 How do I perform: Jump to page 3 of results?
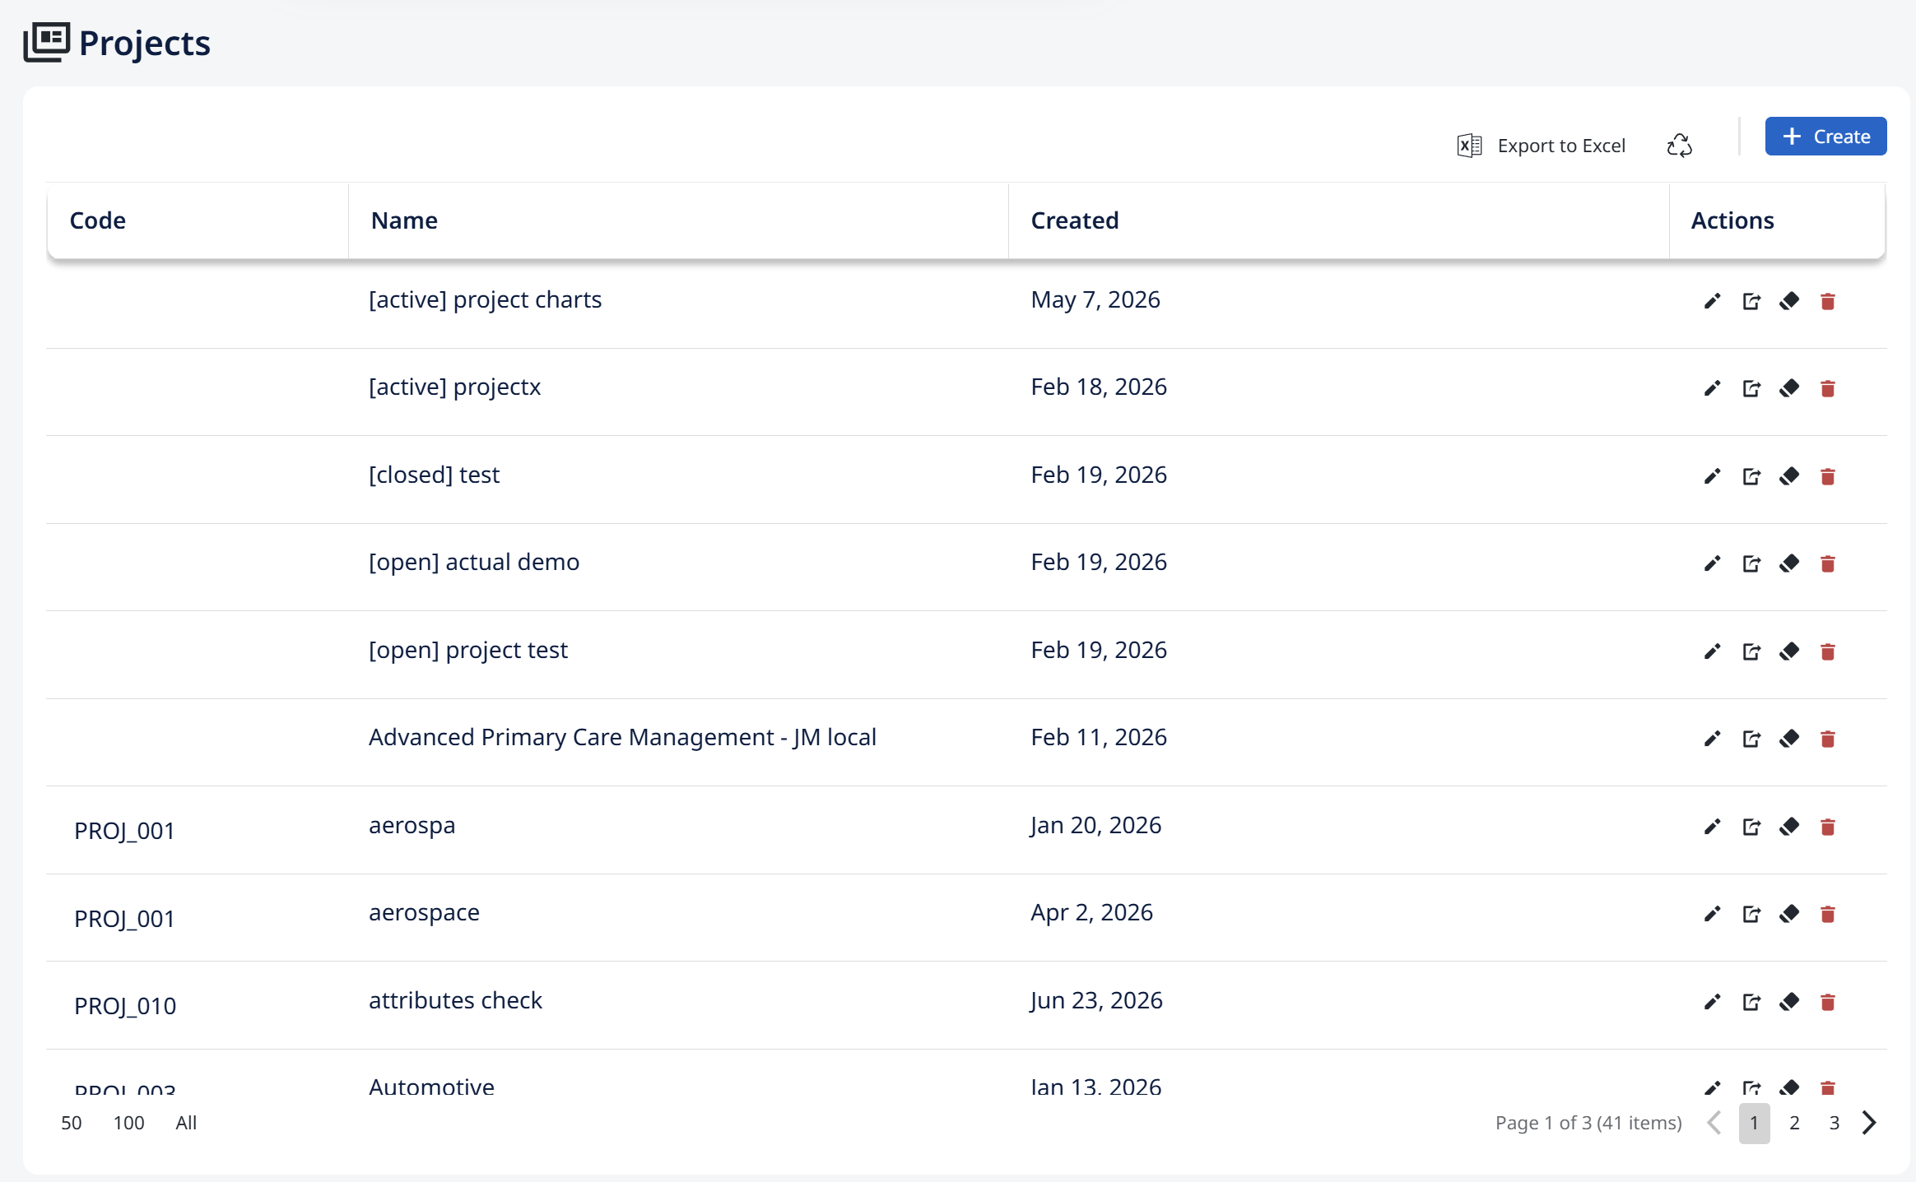[x=1834, y=1123]
